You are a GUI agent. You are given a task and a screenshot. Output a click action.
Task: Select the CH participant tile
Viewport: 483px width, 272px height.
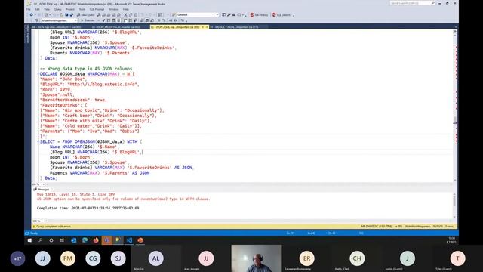[357, 258]
